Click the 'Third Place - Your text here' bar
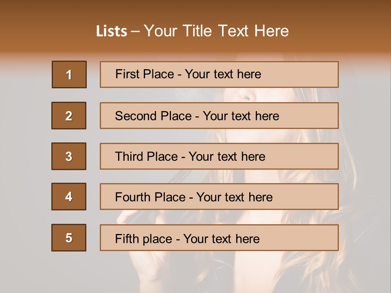 [219, 156]
